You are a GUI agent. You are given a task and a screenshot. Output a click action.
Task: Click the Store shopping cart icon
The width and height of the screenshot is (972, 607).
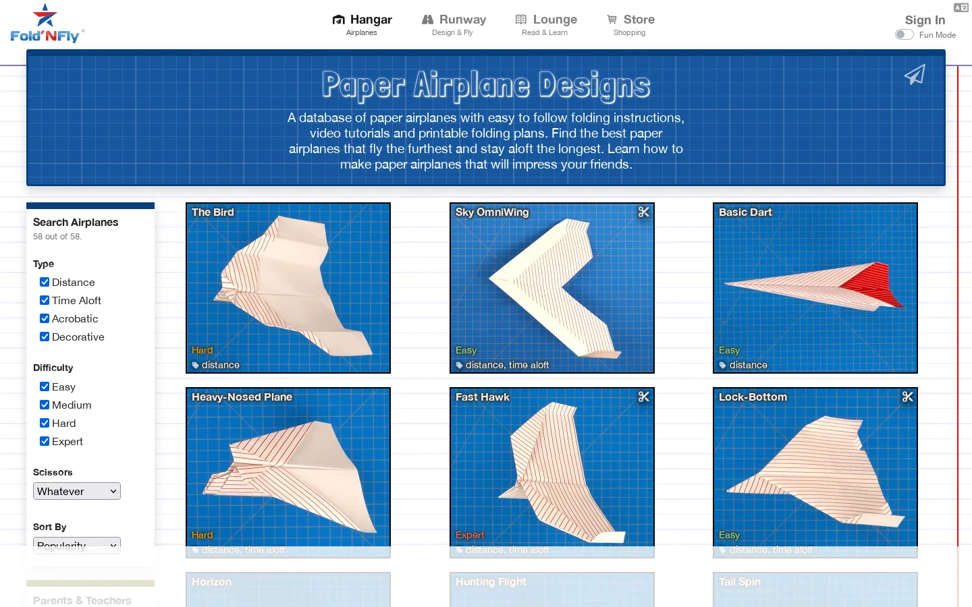point(612,20)
